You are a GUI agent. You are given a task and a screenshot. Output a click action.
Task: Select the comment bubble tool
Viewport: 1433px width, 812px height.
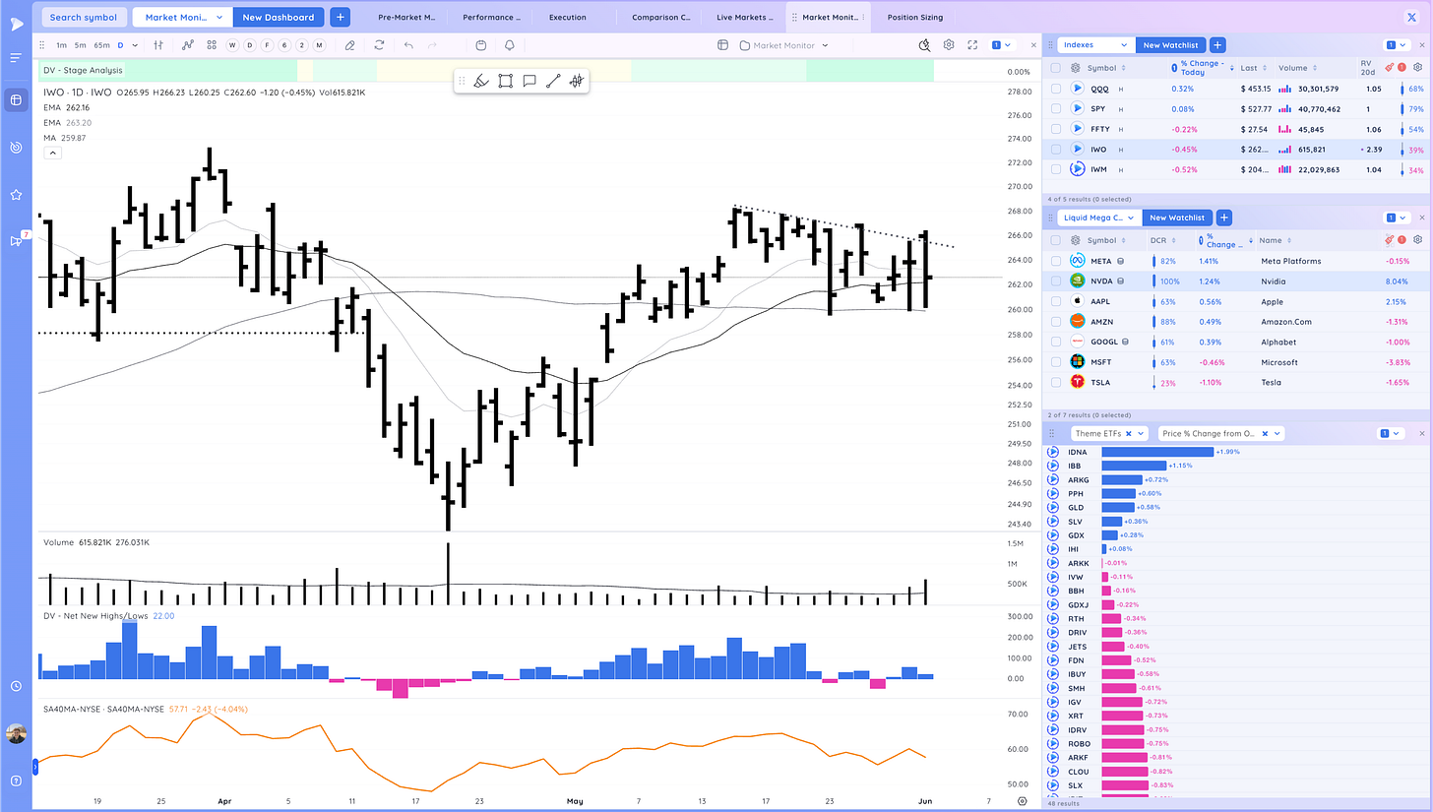(x=530, y=81)
